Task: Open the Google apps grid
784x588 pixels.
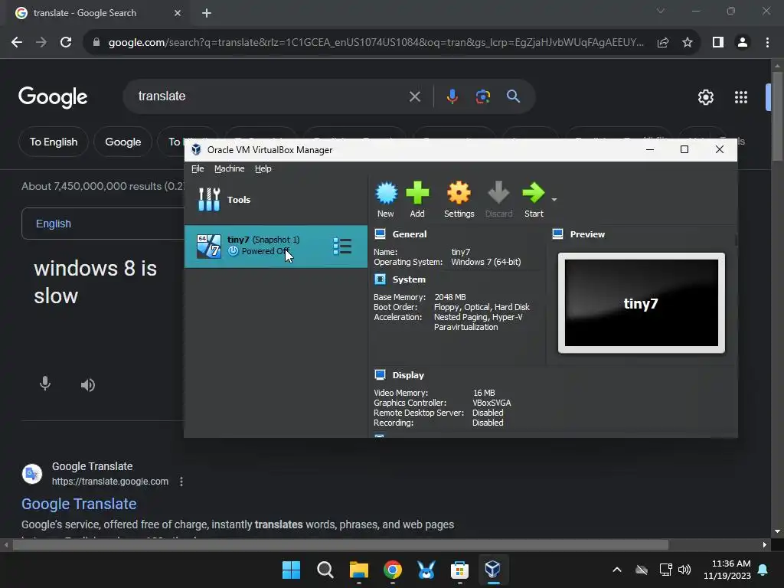Action: [x=741, y=97]
